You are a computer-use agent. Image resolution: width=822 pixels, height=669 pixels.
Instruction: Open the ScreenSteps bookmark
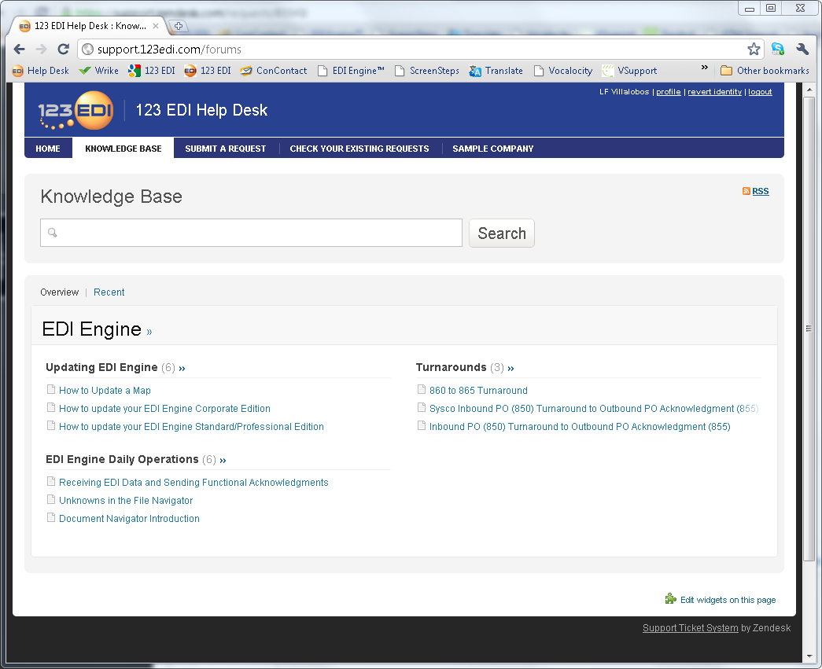426,71
